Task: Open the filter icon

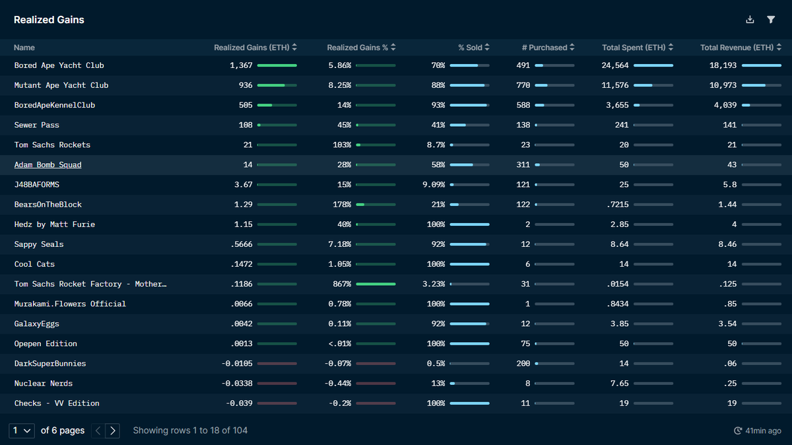Action: (771, 20)
